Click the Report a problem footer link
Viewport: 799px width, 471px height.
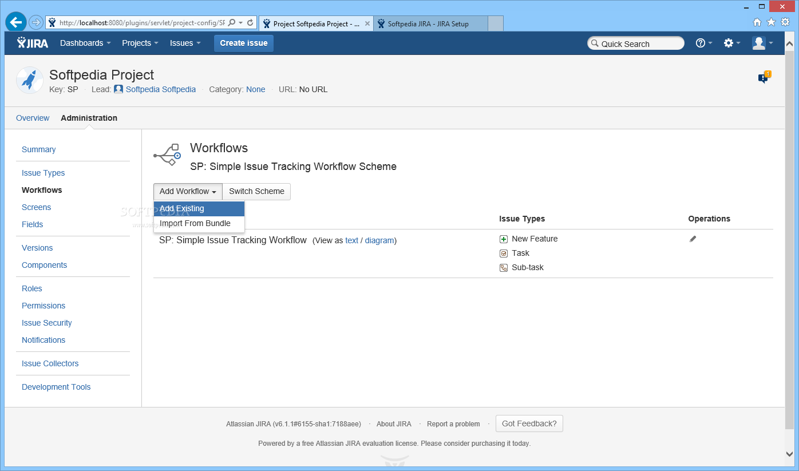coord(453,424)
